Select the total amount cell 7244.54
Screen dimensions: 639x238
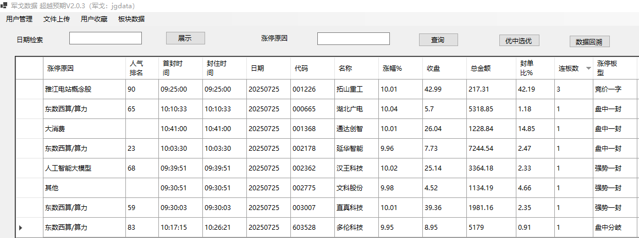[491, 149]
